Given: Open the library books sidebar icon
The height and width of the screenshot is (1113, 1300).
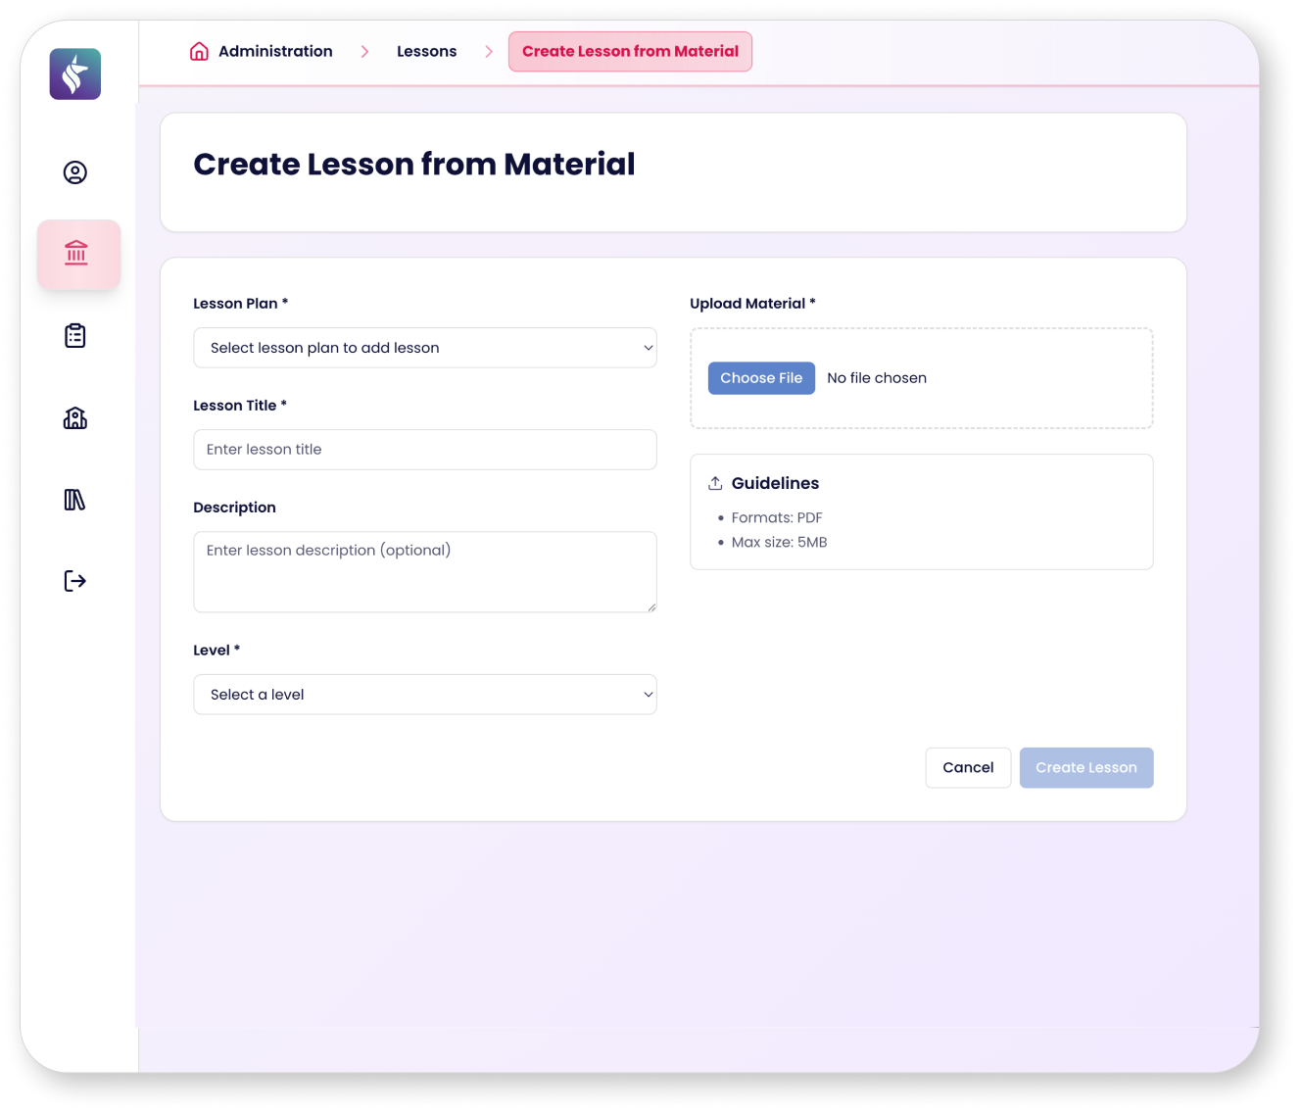Looking at the screenshot, I should click(75, 500).
